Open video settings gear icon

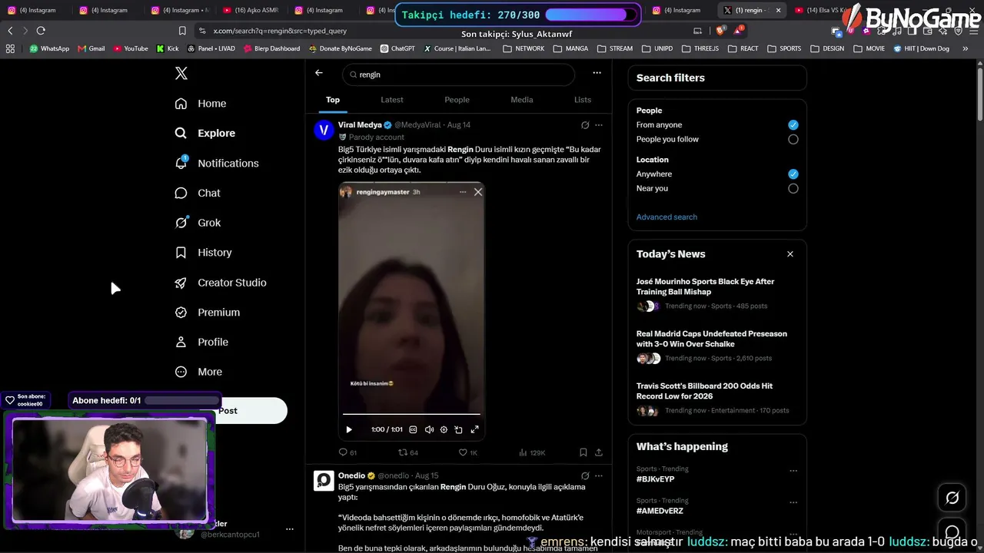click(x=444, y=429)
